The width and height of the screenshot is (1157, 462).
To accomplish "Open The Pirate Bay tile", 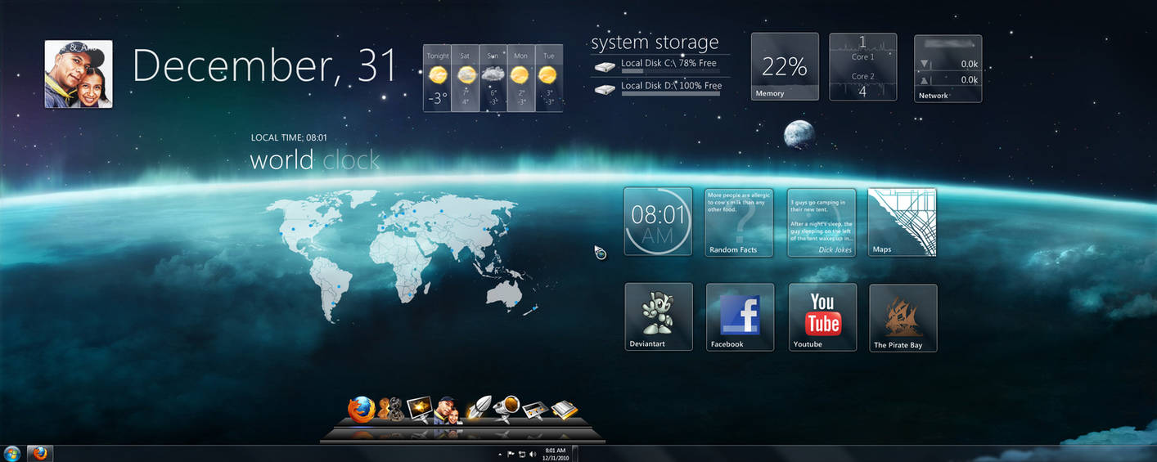I will coord(903,318).
